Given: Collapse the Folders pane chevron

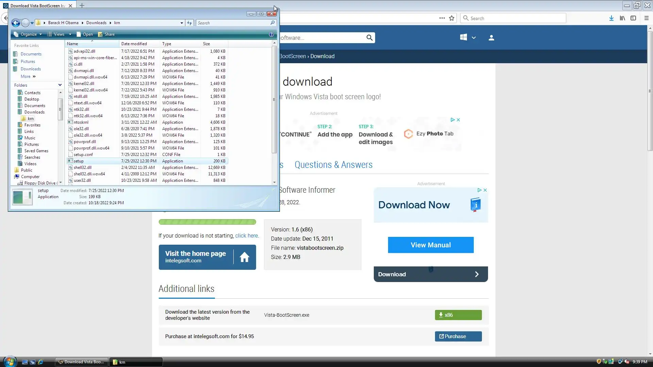Looking at the screenshot, I should coord(60,85).
